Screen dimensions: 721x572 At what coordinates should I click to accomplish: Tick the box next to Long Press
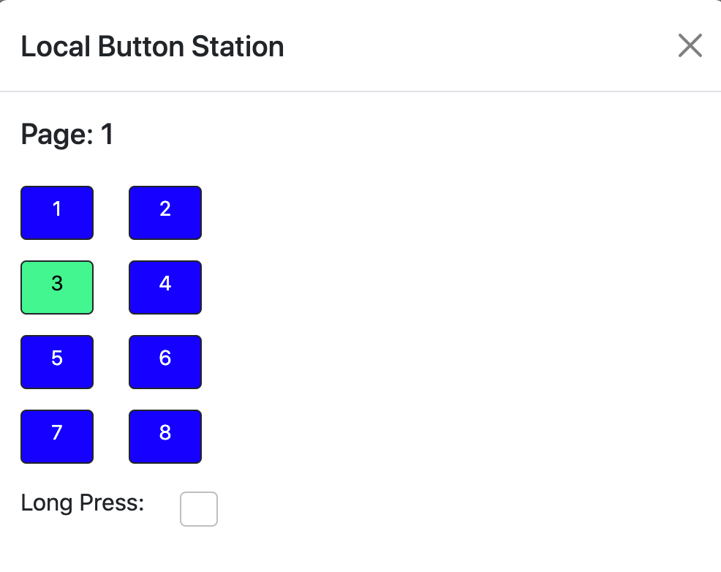click(199, 509)
